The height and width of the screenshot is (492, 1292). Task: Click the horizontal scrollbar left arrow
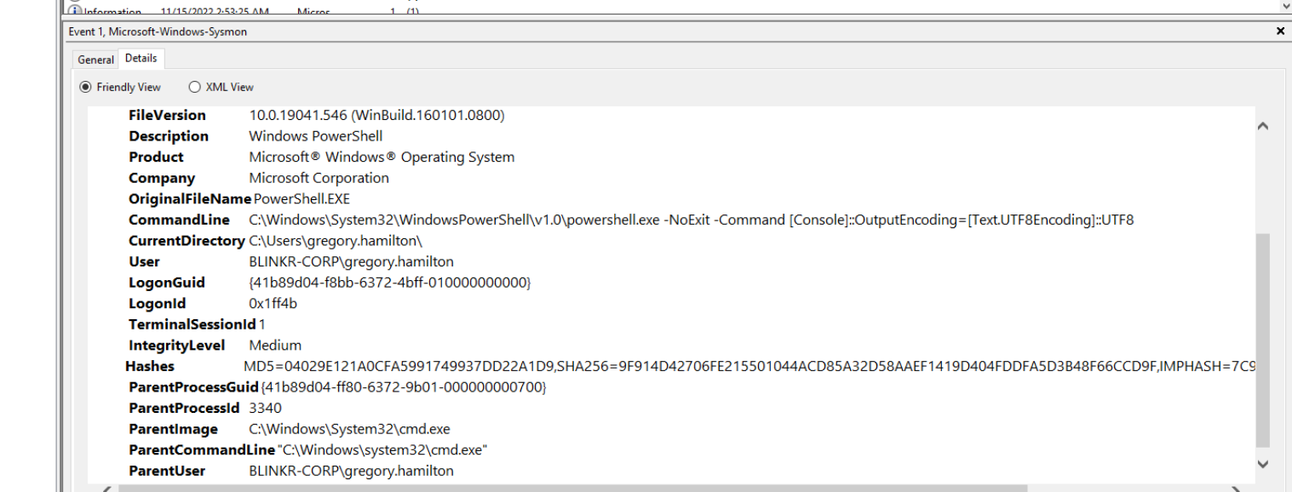click(106, 489)
